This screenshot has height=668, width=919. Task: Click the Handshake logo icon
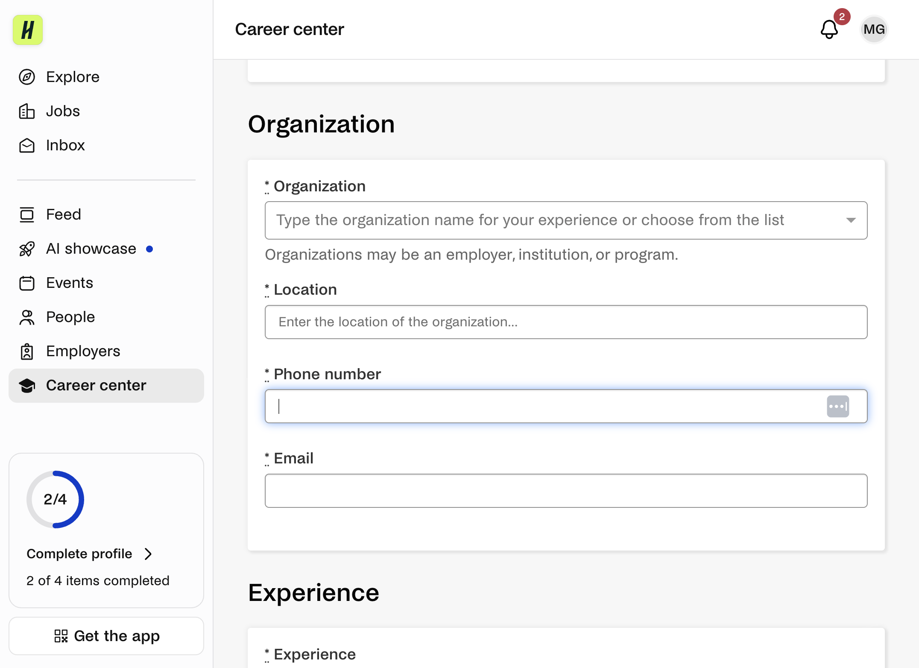28,30
